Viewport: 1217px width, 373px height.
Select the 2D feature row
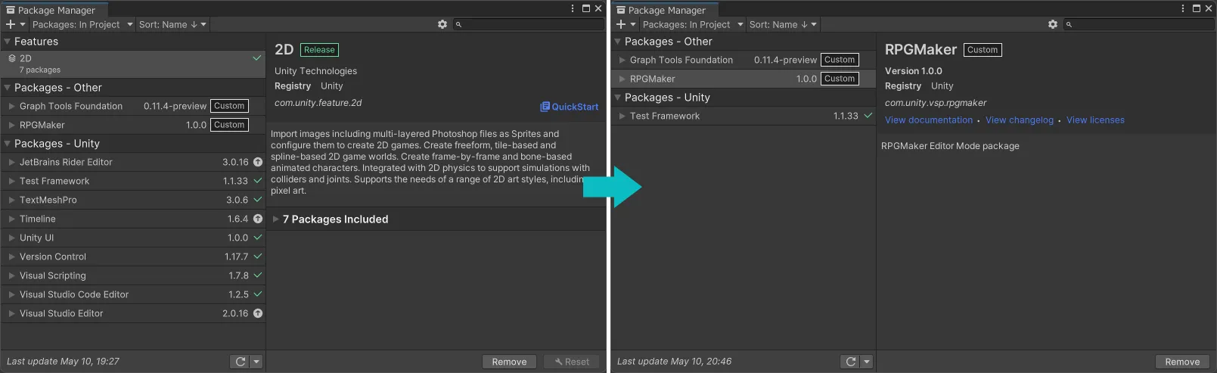(x=133, y=64)
